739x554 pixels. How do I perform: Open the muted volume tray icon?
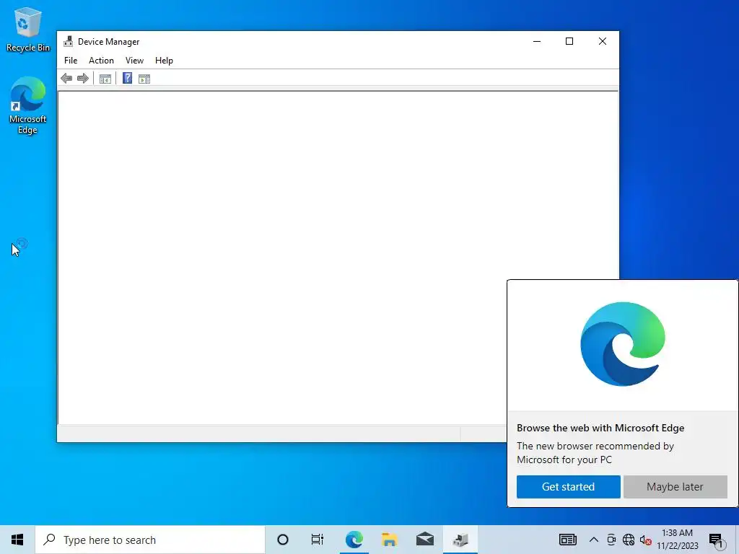[x=646, y=540]
